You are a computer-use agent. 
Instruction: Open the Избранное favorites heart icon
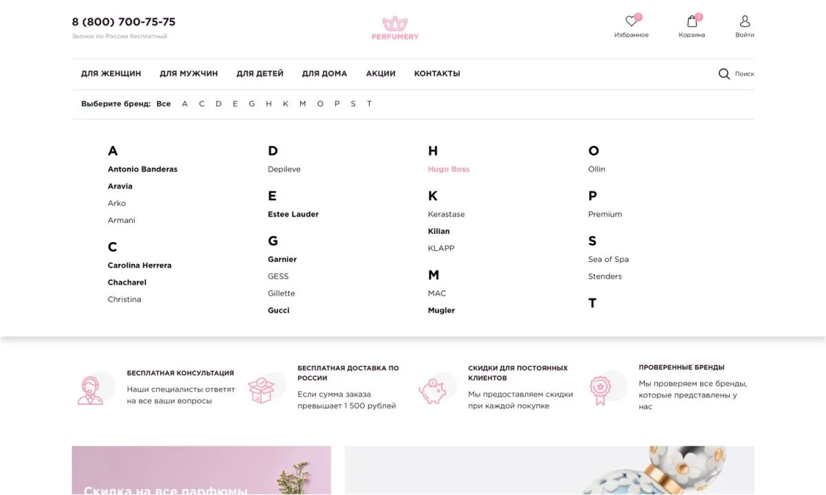pos(632,21)
